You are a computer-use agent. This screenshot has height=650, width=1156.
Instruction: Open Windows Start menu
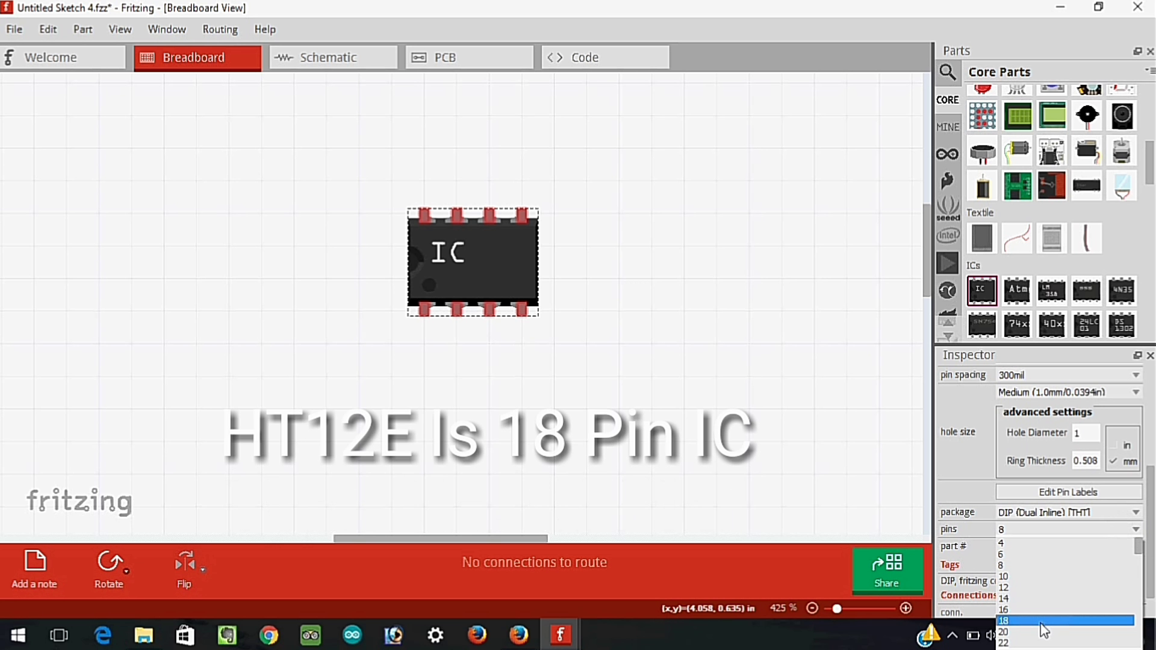(x=18, y=635)
